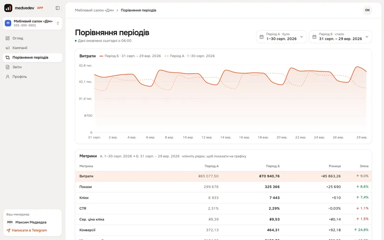Click the Зміна column header
Screen dimensions: 384x240
pyautogui.click(x=364, y=166)
